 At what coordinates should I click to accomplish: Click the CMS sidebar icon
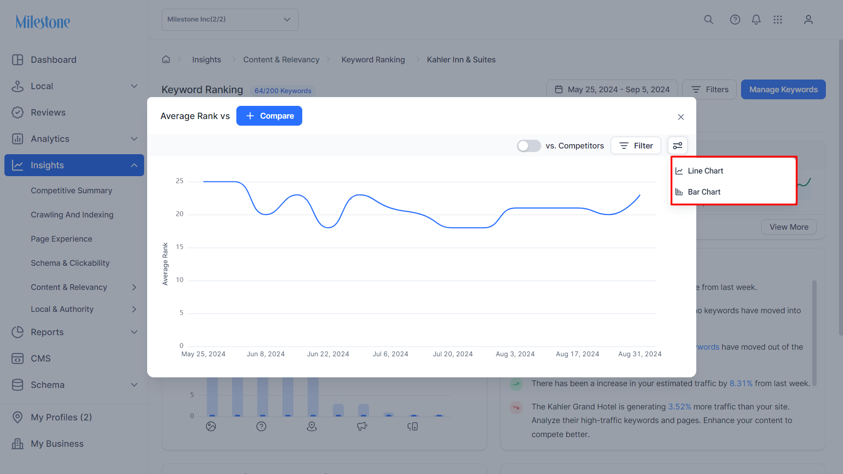coord(18,358)
